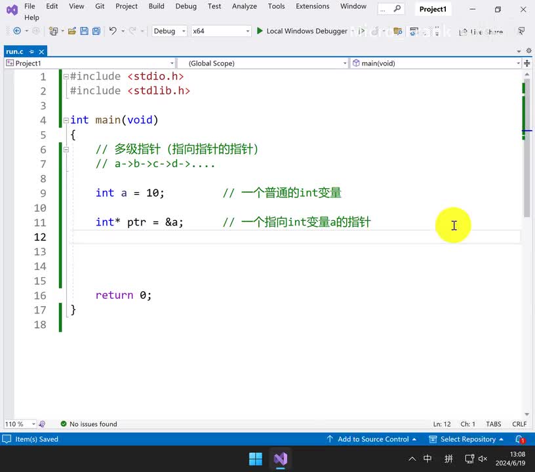Open the Extensions menu
The width and height of the screenshot is (535, 472).
[x=313, y=6]
